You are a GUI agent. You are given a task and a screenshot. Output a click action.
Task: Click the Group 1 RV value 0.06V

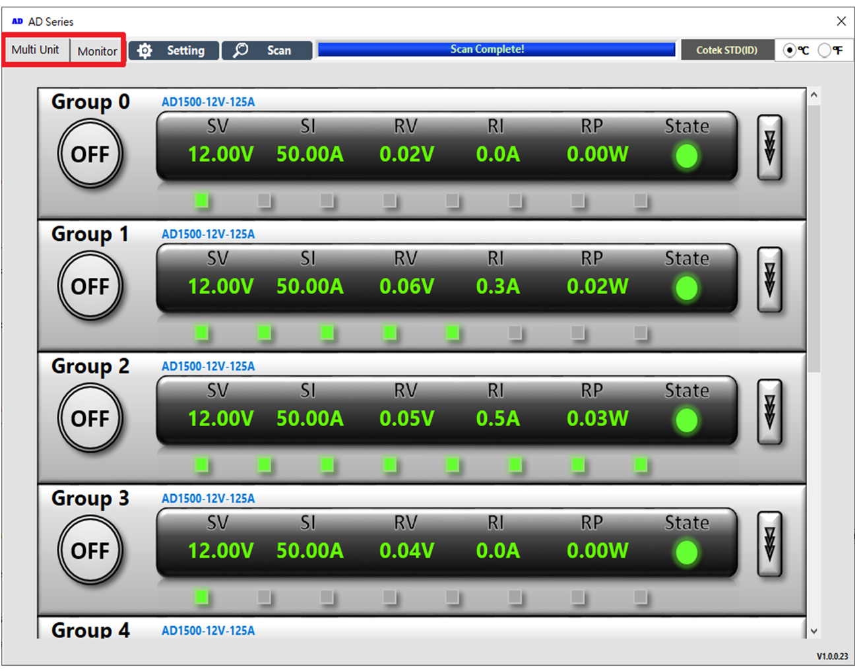point(406,286)
